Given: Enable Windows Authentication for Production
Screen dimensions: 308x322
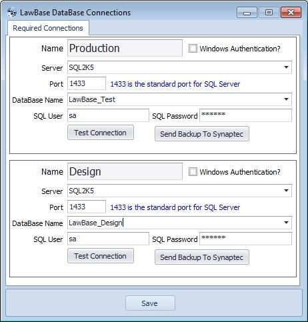Looking at the screenshot, I should point(193,49).
